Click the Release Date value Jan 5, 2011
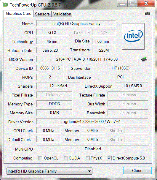This screenshot has height=180, width=157. (52, 50)
